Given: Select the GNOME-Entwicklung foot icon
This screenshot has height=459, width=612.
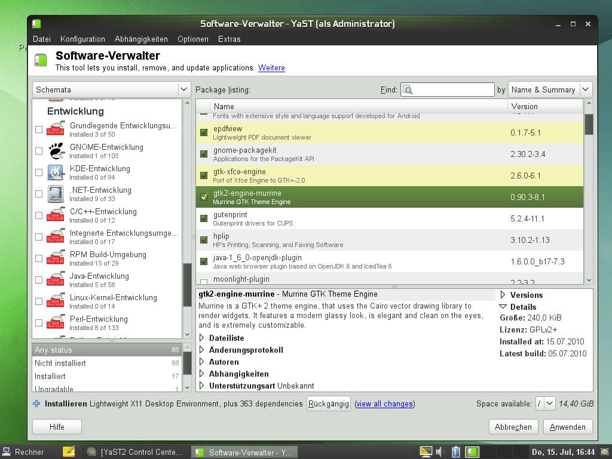Looking at the screenshot, I should 55,150.
